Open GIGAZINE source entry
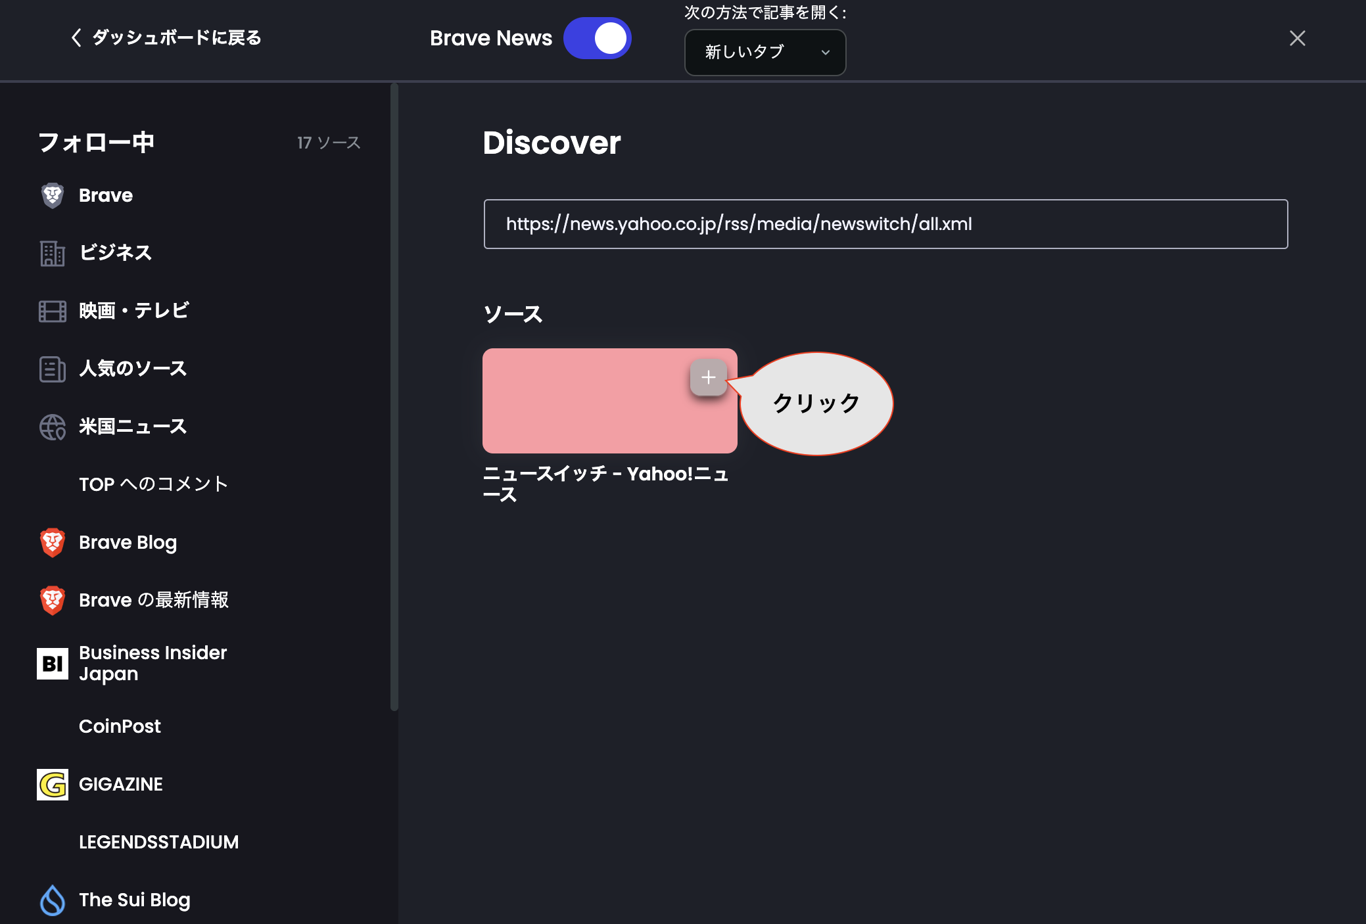 [121, 784]
